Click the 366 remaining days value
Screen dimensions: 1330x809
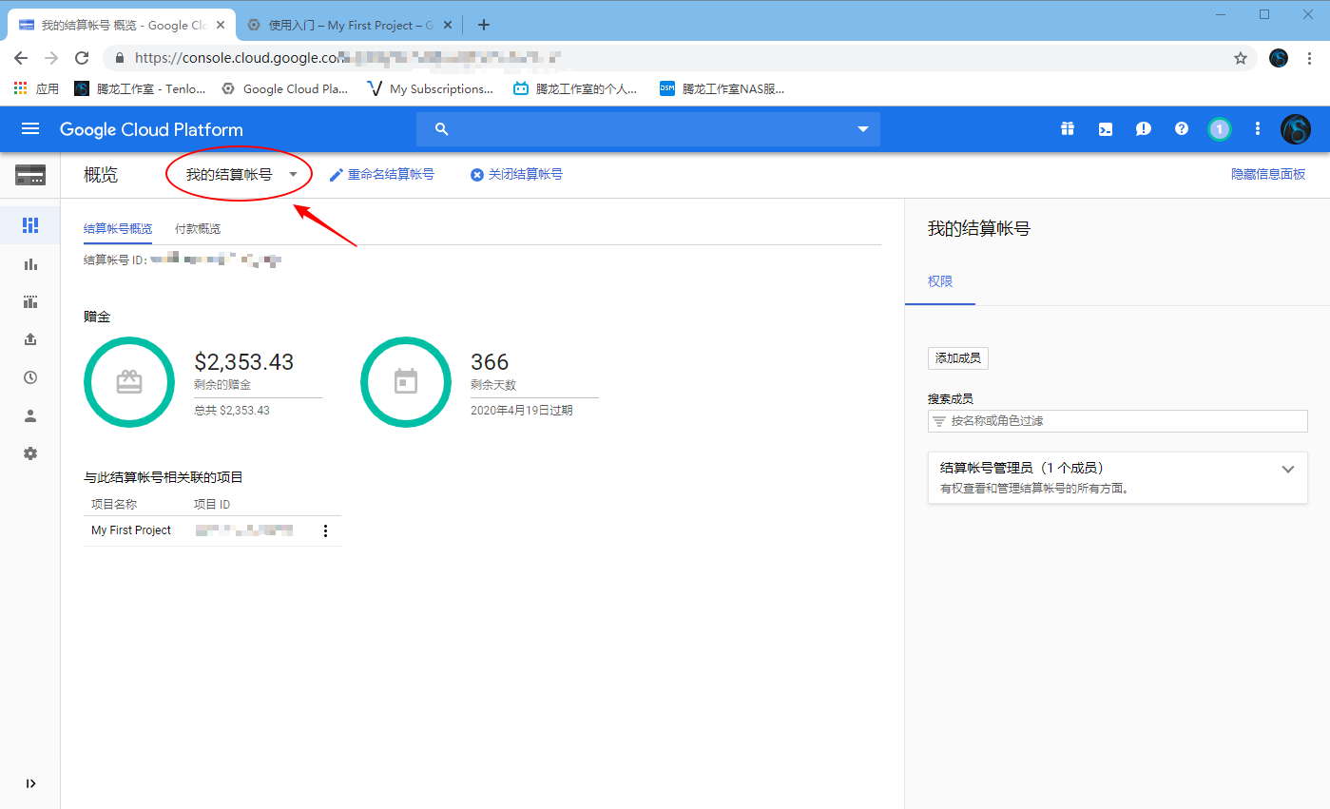(x=490, y=362)
